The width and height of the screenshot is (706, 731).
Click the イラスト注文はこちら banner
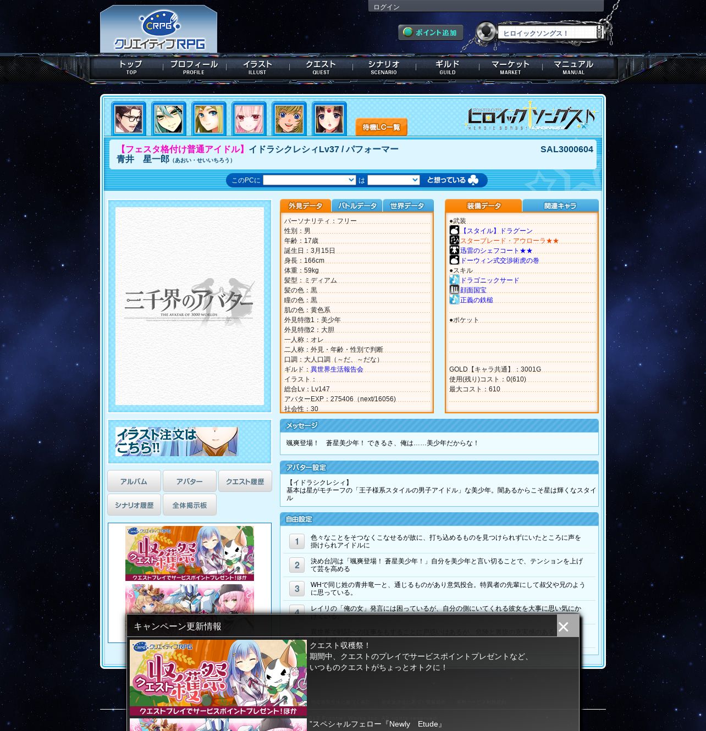(176, 441)
